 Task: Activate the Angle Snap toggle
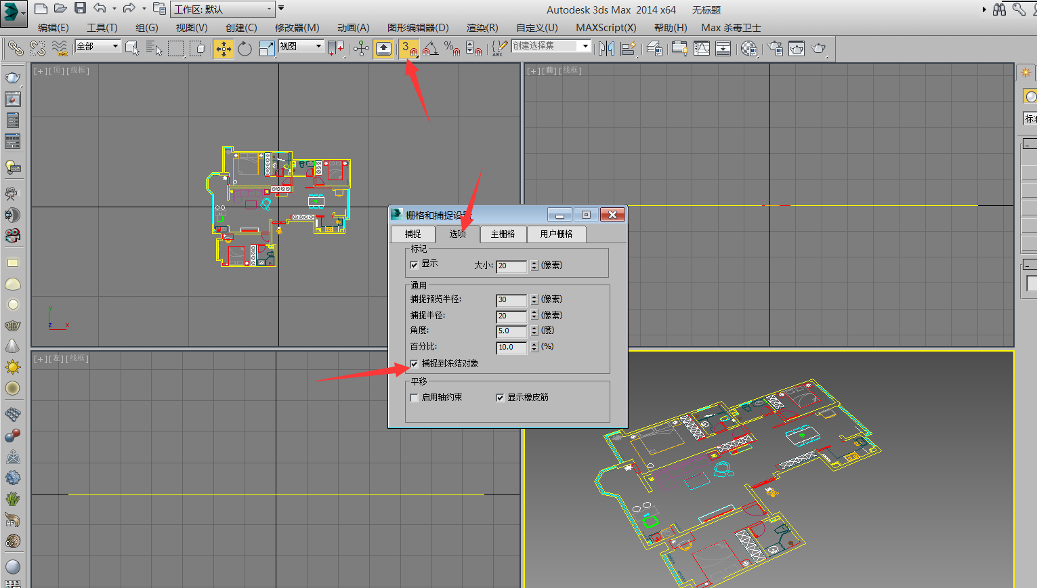click(430, 48)
